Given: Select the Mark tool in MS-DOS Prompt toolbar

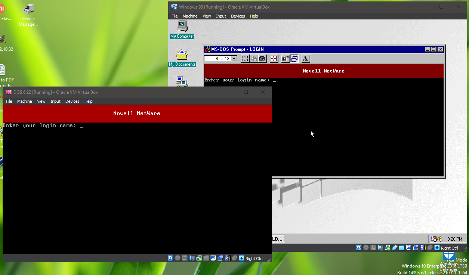Looking at the screenshot, I should [x=245, y=59].
